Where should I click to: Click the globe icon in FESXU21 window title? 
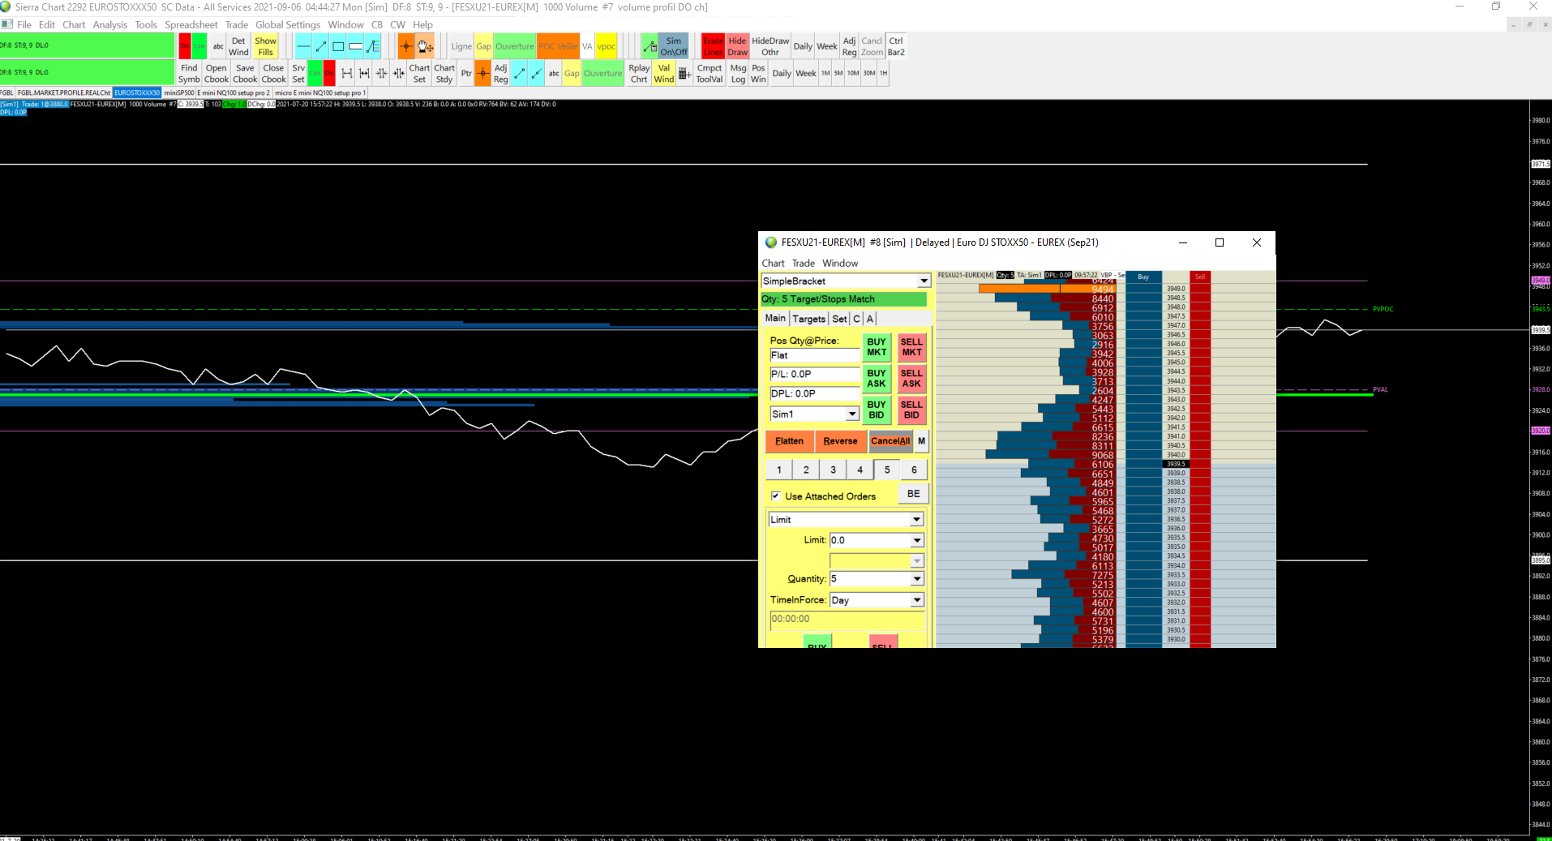click(x=771, y=242)
